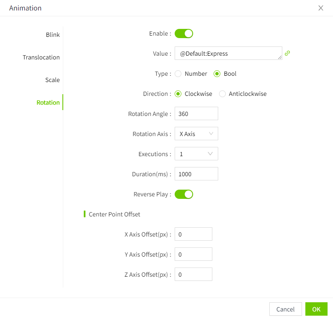This screenshot has height=319, width=333.
Task: Select the Number type radio button
Action: 178,74
